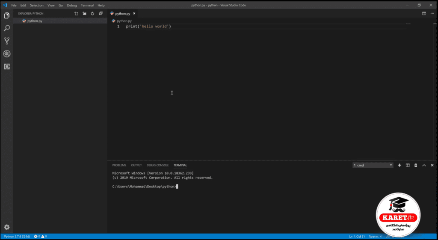Screen dimensions: 438x240
Task: Click the terminal command prompt line
Action: point(145,187)
